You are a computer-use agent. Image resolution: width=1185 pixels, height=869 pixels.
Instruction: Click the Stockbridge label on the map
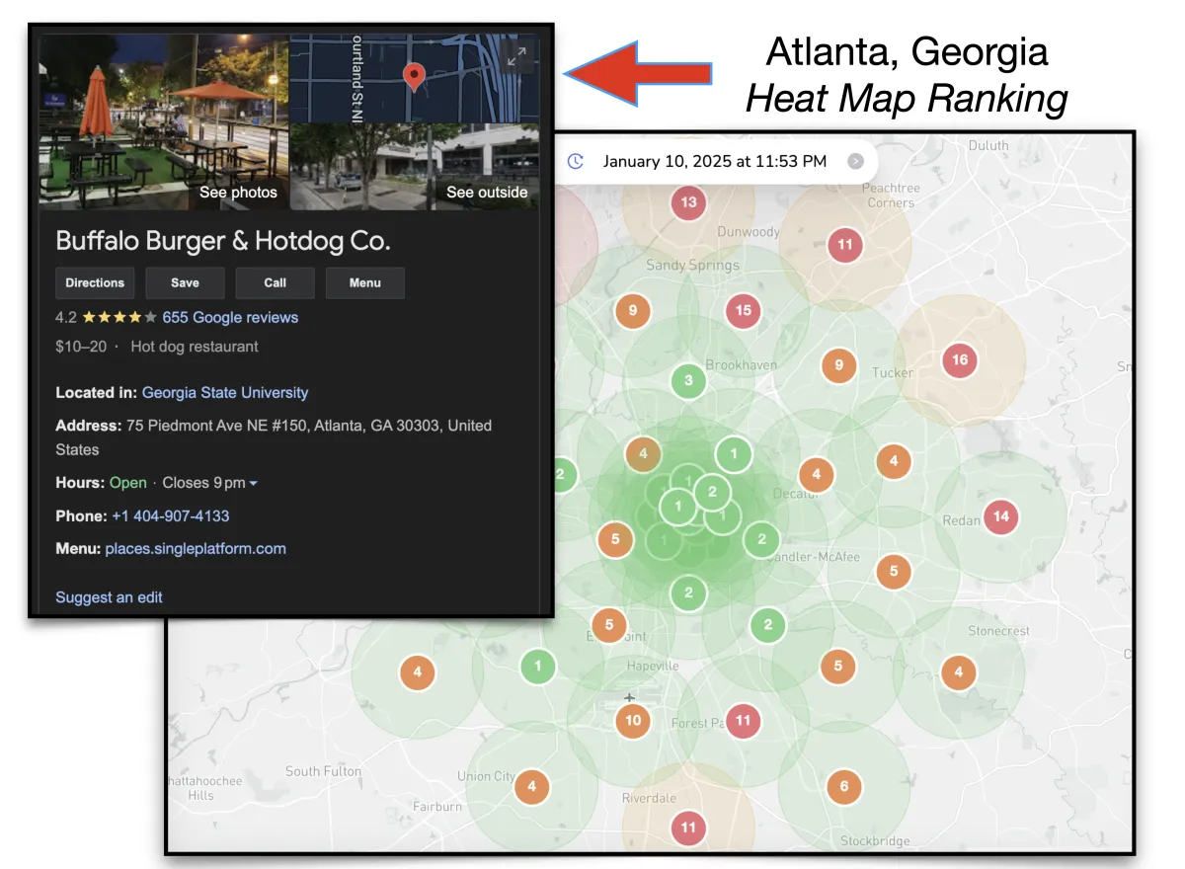tap(876, 841)
